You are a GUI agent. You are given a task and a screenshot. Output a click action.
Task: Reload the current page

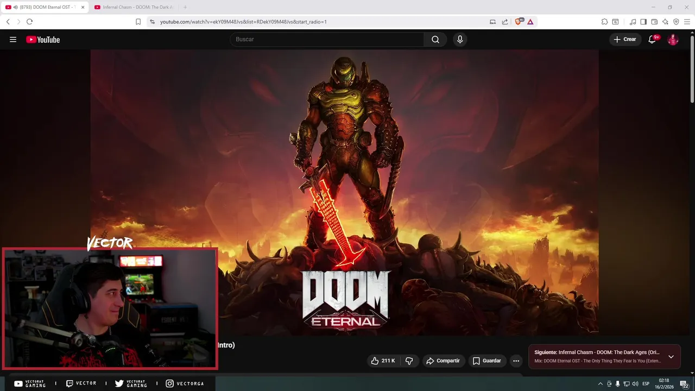29,22
